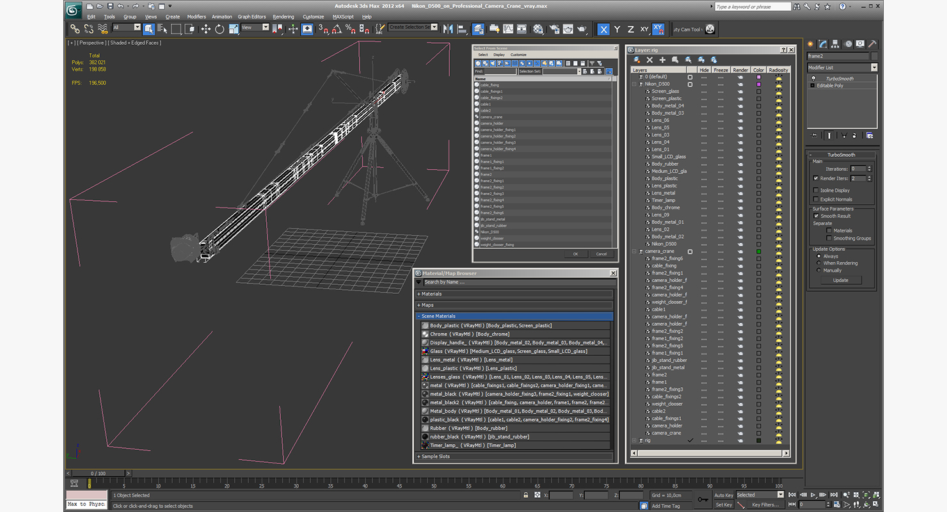Open the Material Editor icon
Screen dimensions: 947x512
coord(538,29)
